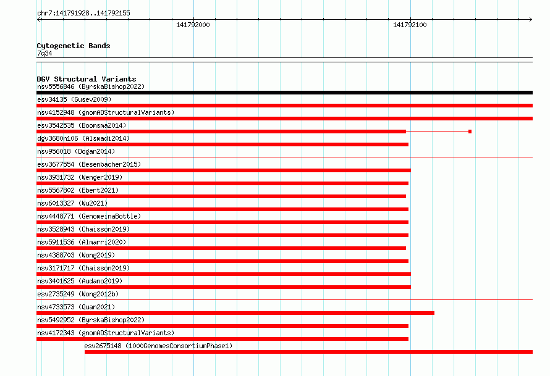Viewport: 550px width, 376px height.
Task: Click nsv4172343 (gnomADStructuralVariants) label
Action: click(106, 333)
